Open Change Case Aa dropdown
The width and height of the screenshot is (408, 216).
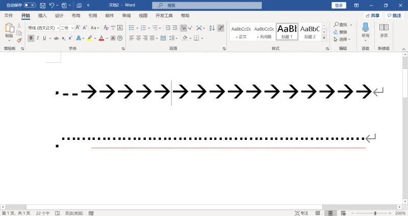[x=95, y=28]
